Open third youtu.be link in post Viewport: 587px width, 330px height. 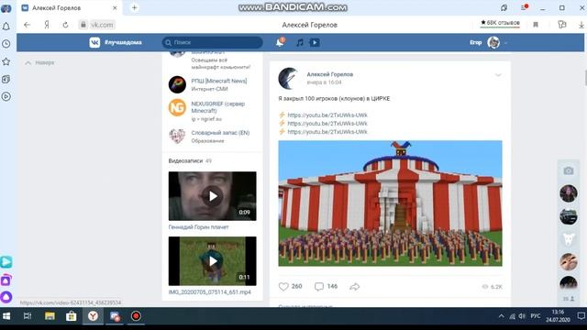pyautogui.click(x=327, y=132)
